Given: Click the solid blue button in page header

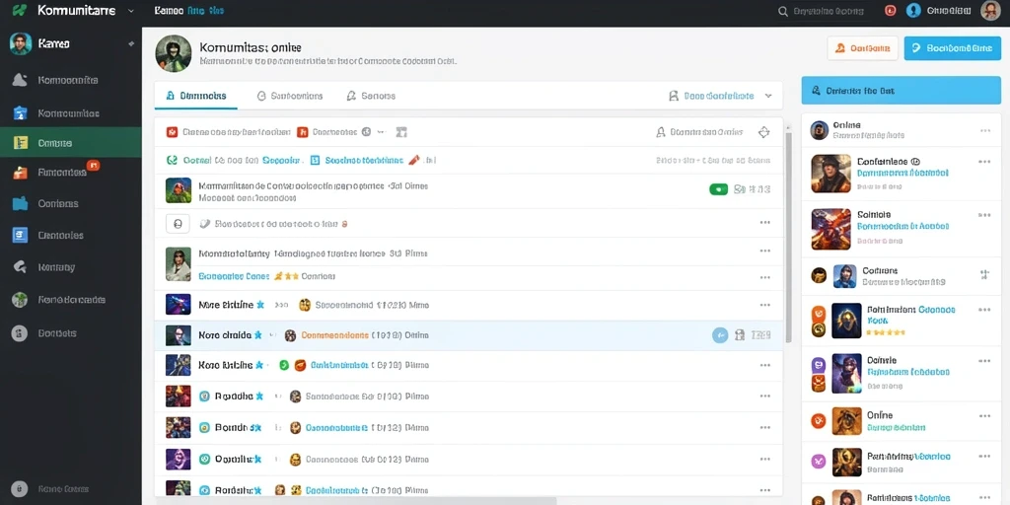Looking at the screenshot, I should tap(953, 48).
